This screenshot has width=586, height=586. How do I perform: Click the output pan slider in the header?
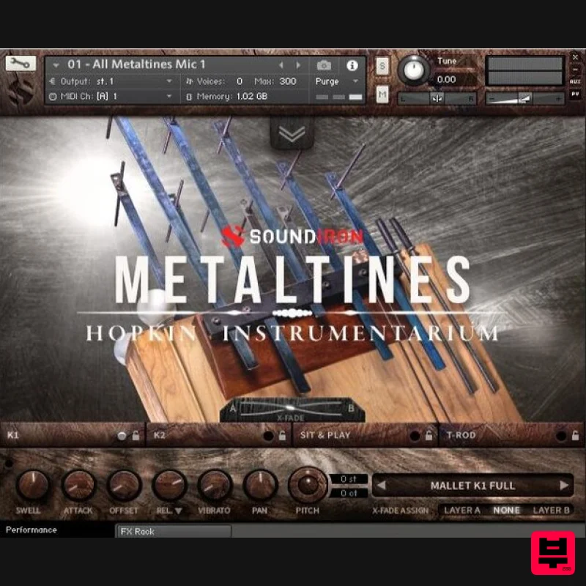[437, 97]
